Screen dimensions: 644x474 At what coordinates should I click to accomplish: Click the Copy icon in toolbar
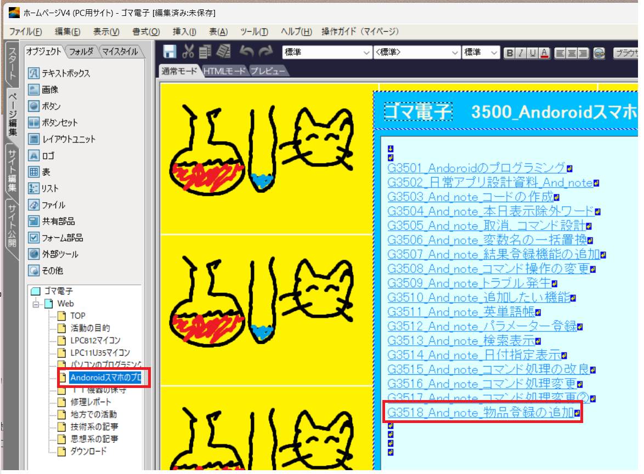pyautogui.click(x=205, y=52)
